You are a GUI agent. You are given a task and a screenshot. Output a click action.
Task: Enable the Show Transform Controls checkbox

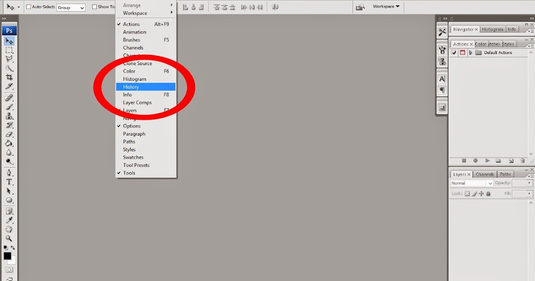pos(95,7)
